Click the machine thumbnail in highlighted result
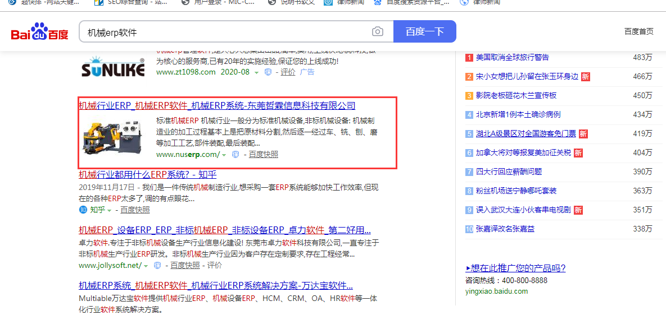The height and width of the screenshot is (315, 666). click(112, 137)
